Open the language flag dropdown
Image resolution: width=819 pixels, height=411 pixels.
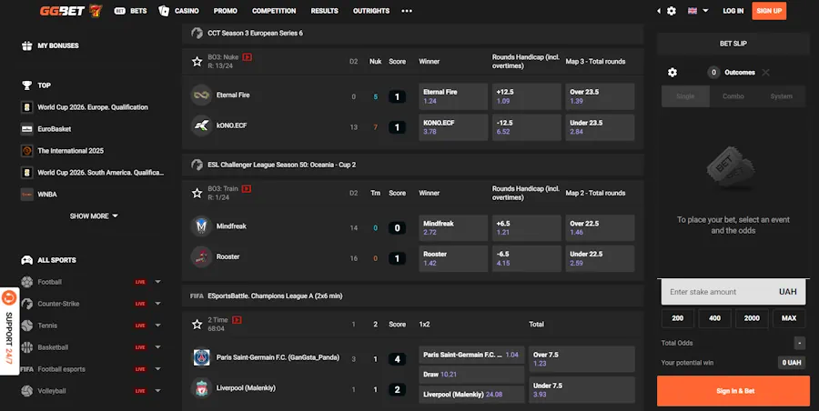point(698,11)
